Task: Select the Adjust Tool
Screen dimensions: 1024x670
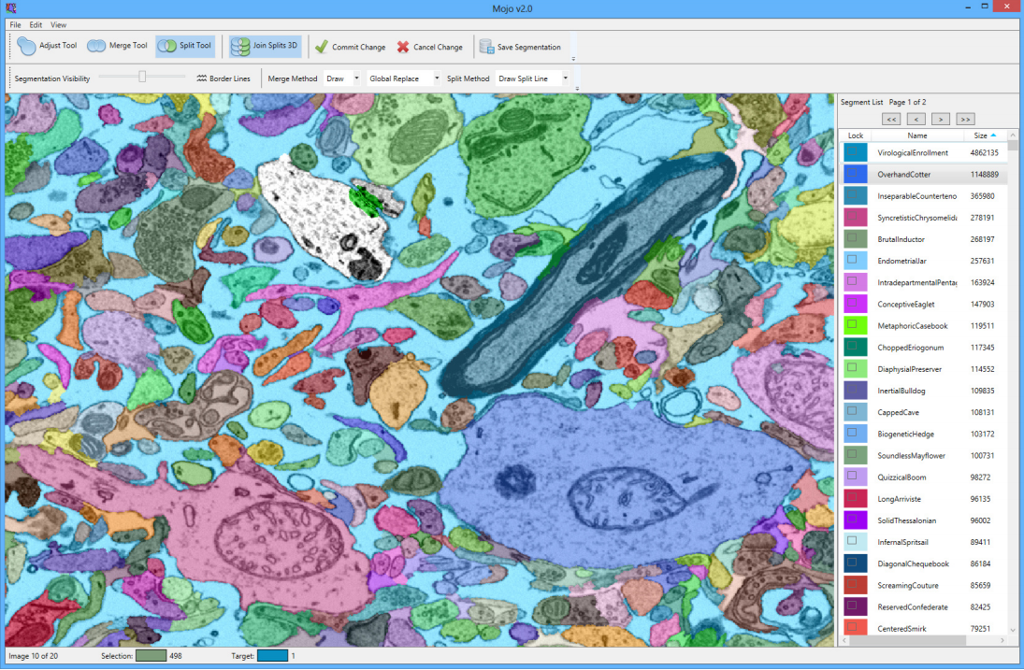Action: (x=47, y=46)
